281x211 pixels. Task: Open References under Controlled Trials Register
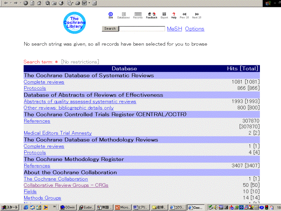tap(37, 121)
